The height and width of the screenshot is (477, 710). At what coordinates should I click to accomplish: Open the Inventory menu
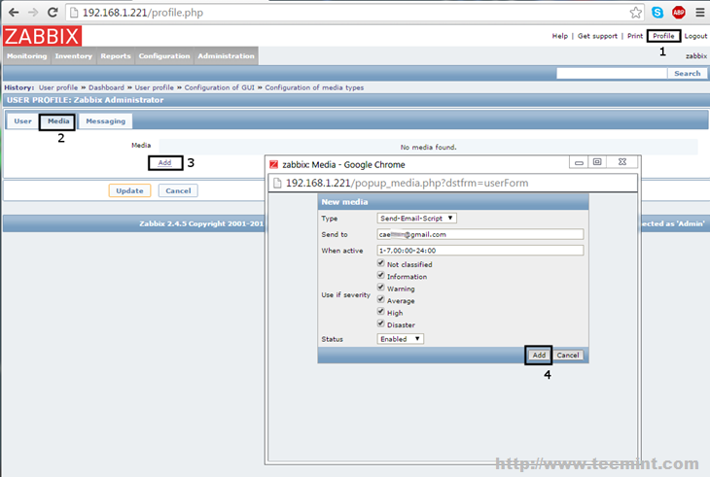click(73, 56)
